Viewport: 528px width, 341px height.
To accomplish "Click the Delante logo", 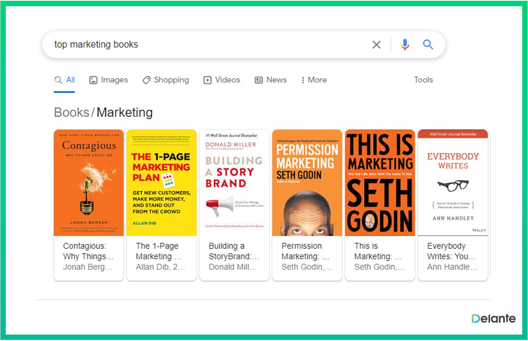I will [x=494, y=318].
